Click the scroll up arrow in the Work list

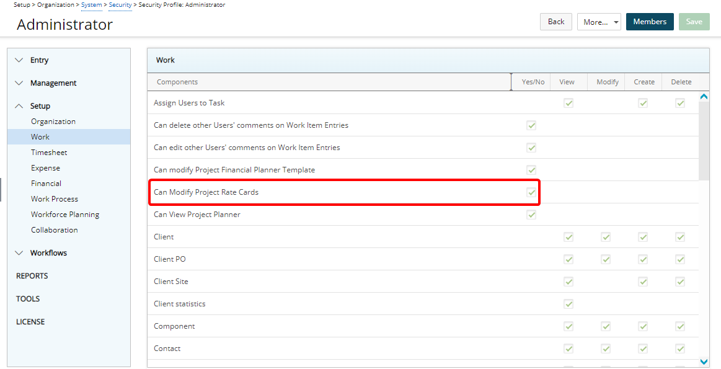coord(704,97)
